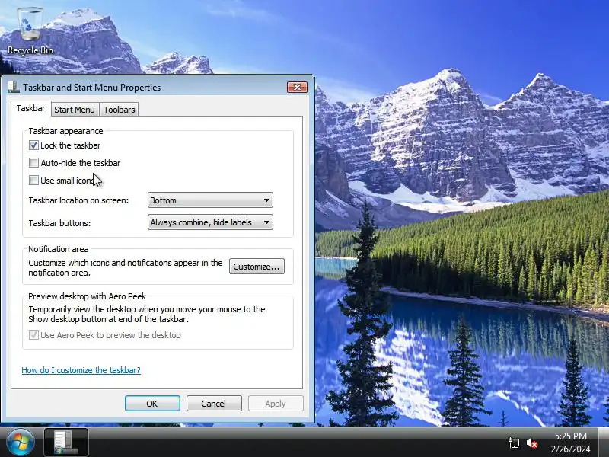Switch to the Toolbars tab

[x=120, y=110]
